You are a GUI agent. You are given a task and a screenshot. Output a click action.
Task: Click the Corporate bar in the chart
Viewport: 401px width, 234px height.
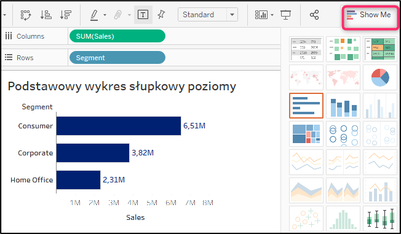(93, 153)
